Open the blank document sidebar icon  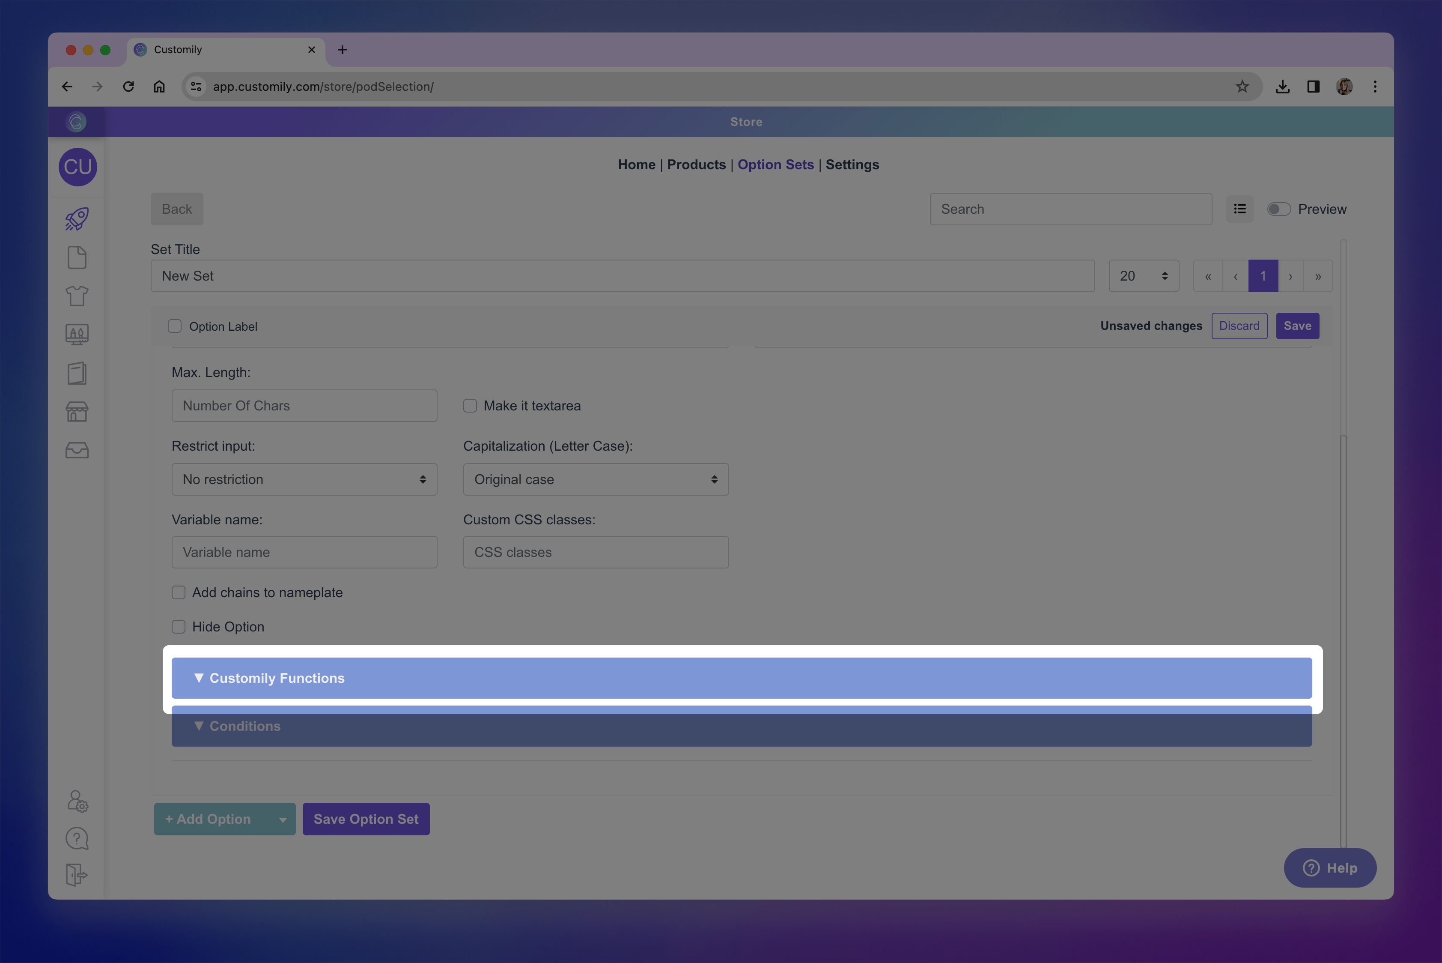77,257
